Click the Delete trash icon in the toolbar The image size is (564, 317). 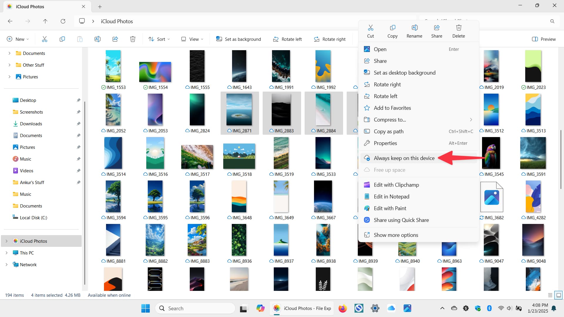(x=133, y=39)
